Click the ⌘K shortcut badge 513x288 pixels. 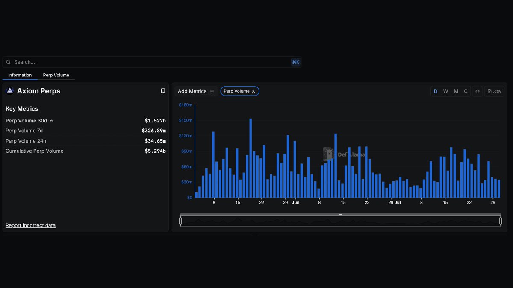pyautogui.click(x=295, y=62)
